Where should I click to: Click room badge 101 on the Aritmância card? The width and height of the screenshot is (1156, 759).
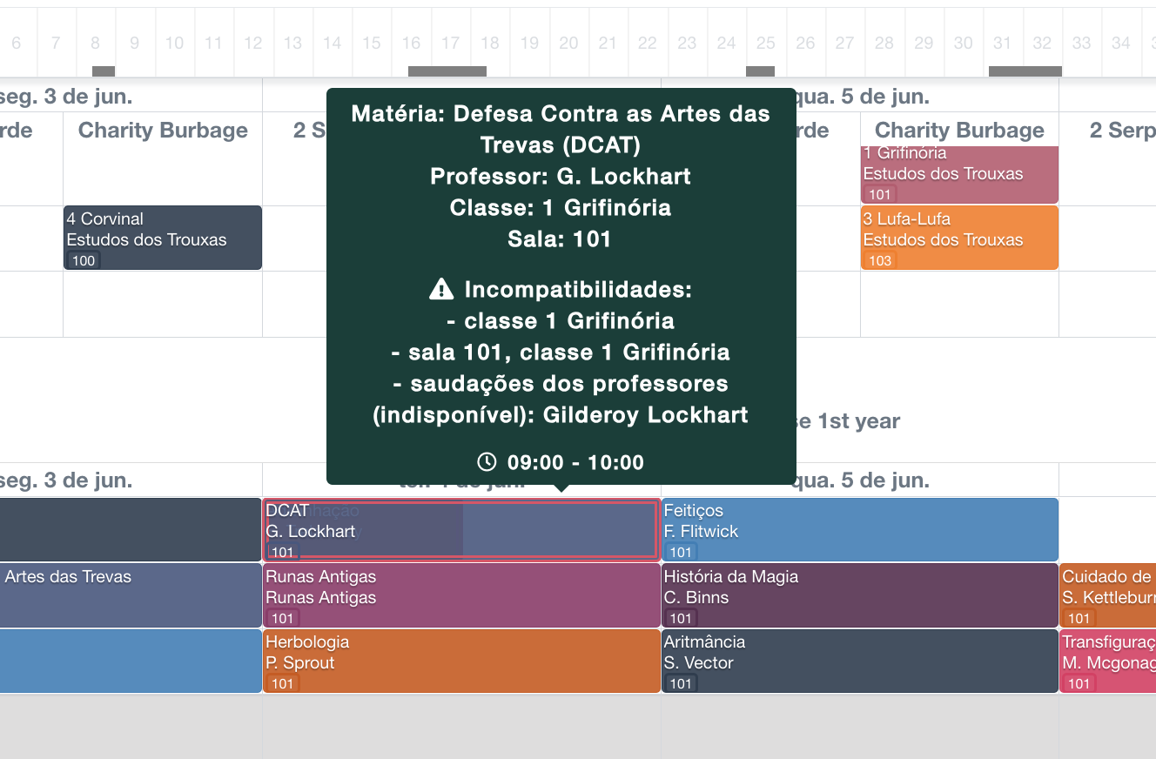680,684
